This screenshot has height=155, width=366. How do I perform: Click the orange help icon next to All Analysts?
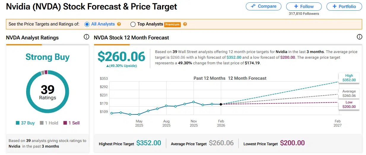[x=119, y=24]
